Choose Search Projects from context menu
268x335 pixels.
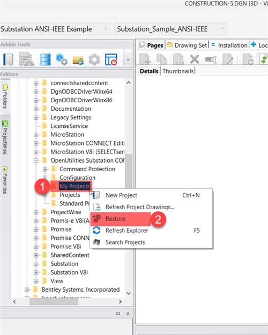(151, 242)
